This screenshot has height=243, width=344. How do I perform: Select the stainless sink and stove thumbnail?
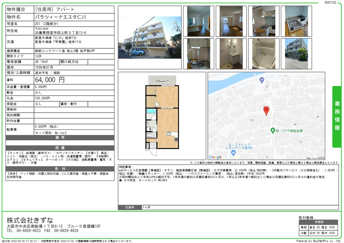tap(296, 21)
